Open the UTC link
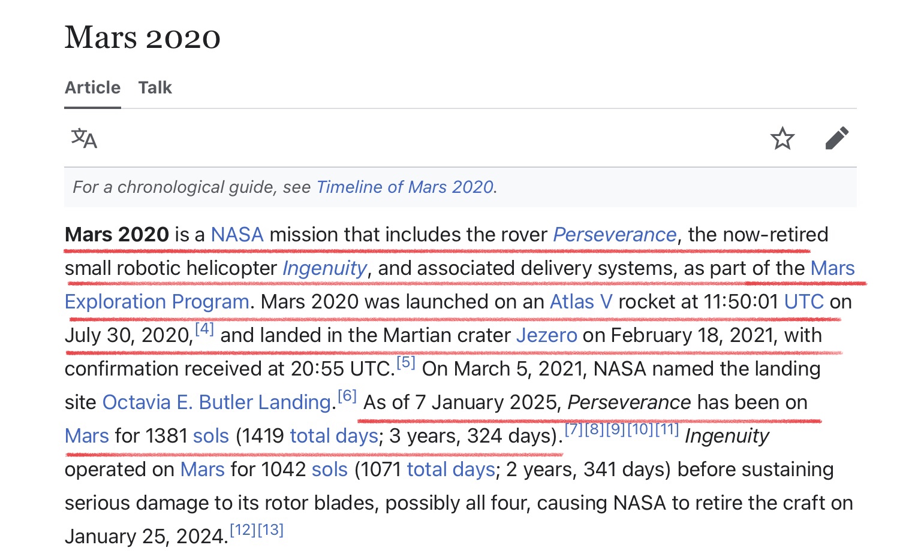This screenshot has width=921, height=557. click(803, 302)
